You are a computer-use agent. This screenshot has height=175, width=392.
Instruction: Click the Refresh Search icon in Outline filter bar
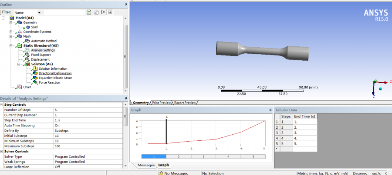coord(89,12)
